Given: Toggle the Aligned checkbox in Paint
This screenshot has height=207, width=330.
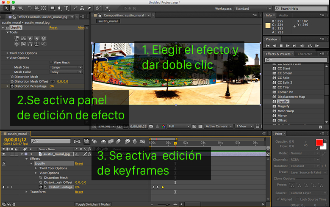Looking at the screenshot, I should pos(278,199).
